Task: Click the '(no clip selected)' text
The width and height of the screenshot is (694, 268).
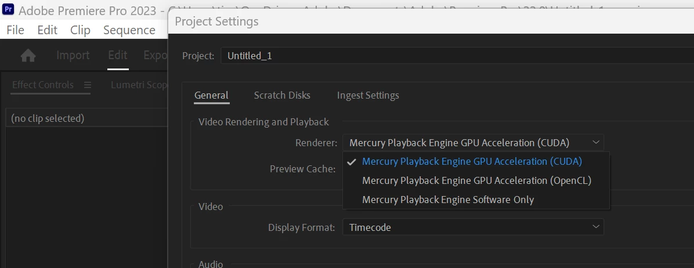Action: pyautogui.click(x=48, y=118)
